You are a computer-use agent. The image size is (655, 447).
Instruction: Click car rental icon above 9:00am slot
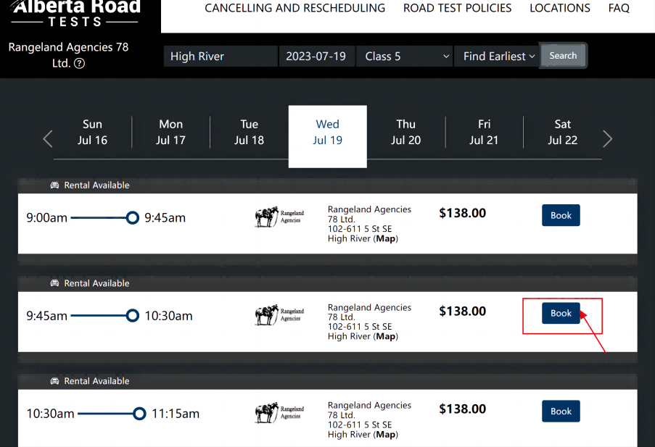click(54, 185)
